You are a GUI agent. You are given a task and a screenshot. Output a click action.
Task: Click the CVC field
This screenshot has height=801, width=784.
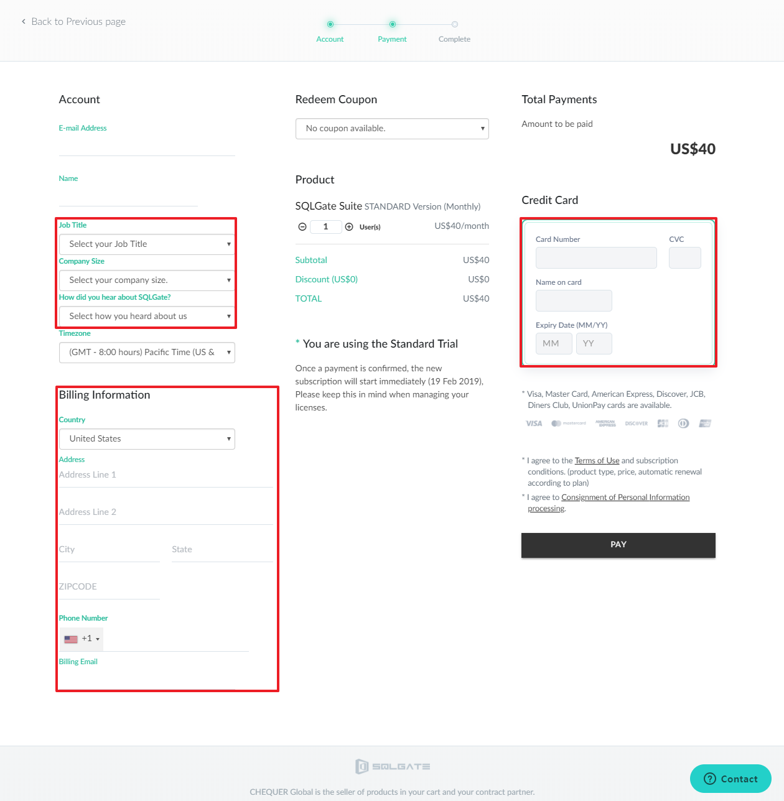(x=685, y=258)
